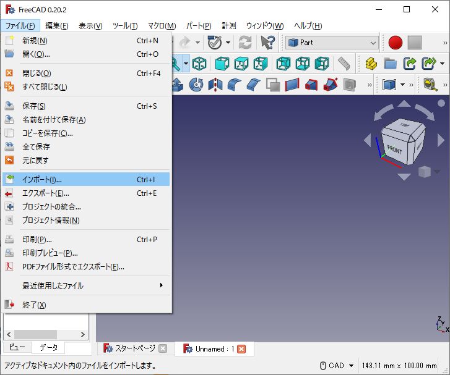Set right view cube icon

[x=261, y=63]
